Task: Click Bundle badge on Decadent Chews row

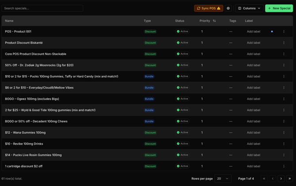Action: [x=149, y=121]
